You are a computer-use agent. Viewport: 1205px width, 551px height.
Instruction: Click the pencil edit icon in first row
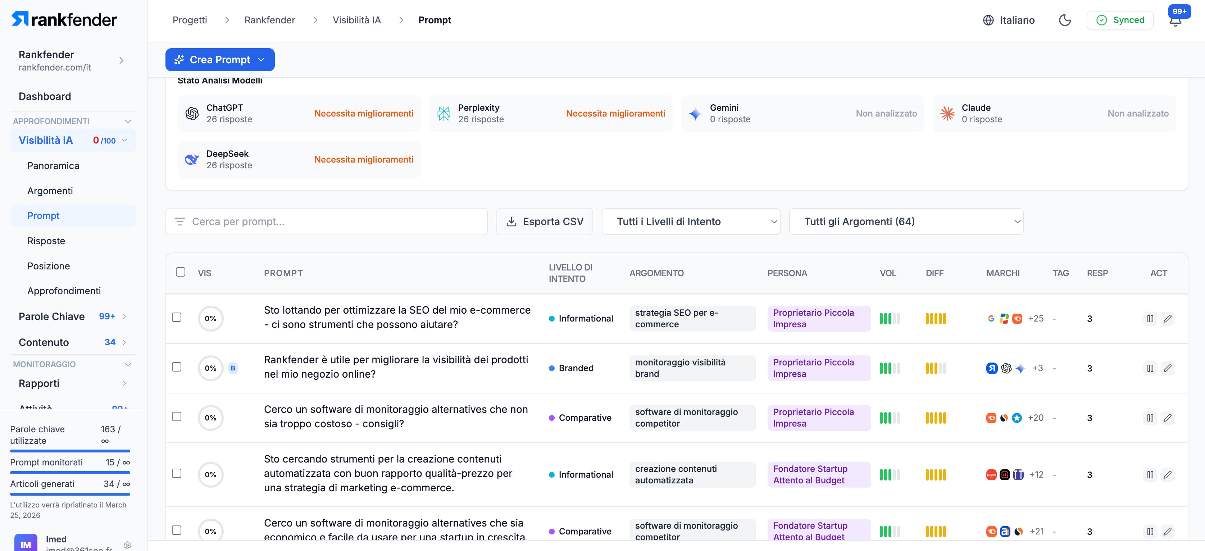click(x=1167, y=319)
